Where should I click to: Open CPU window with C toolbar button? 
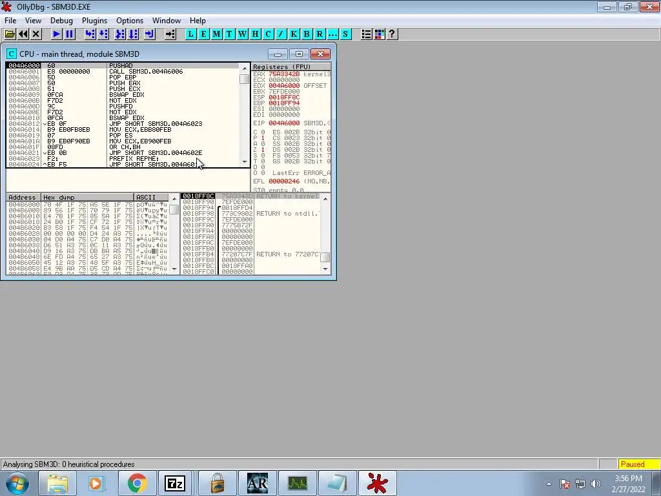(268, 34)
